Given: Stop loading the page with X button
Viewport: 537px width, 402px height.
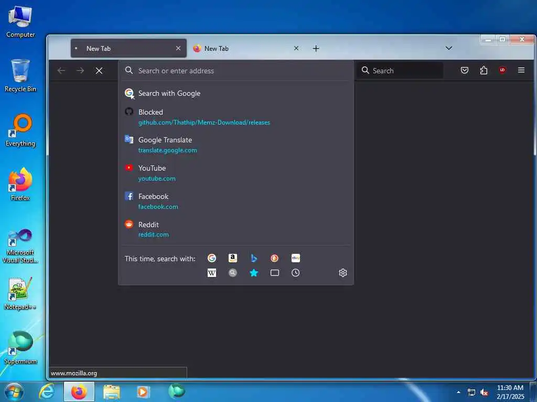Looking at the screenshot, I should pos(99,71).
